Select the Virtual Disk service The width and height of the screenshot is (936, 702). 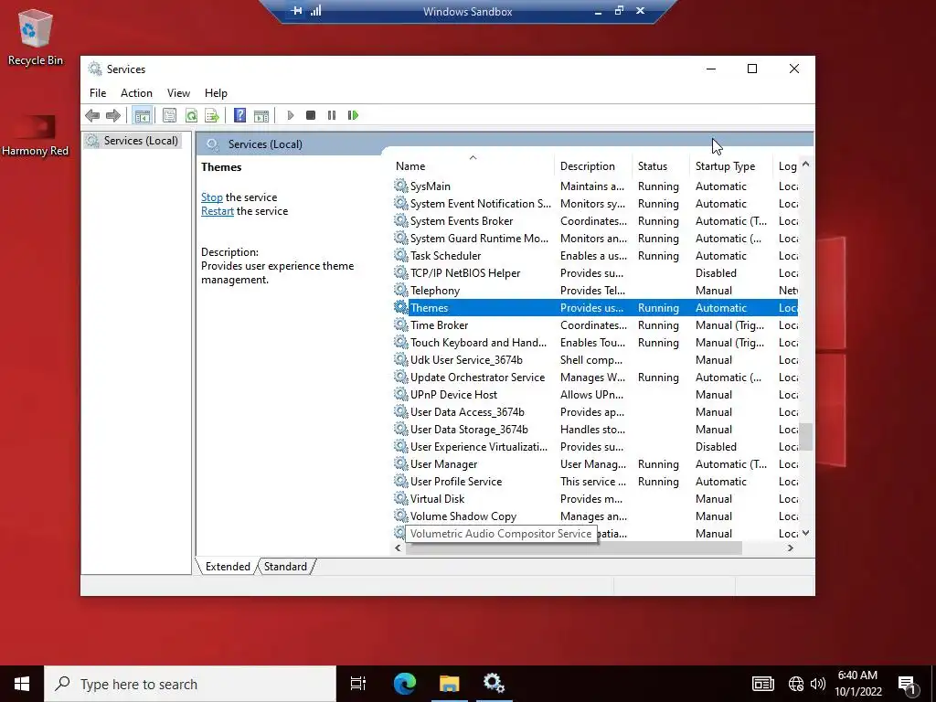[595, 498]
